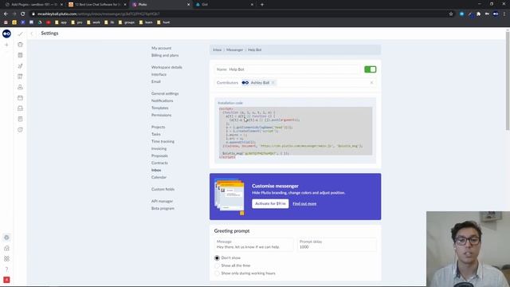Bookmark the page with the star icon
Screen dimensions: 510x287
(451, 14)
